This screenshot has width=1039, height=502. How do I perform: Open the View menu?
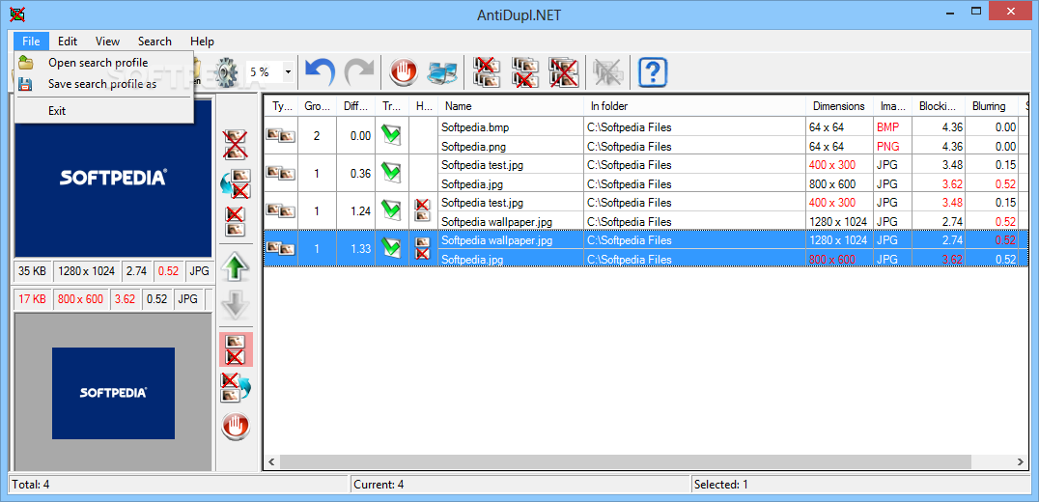107,42
